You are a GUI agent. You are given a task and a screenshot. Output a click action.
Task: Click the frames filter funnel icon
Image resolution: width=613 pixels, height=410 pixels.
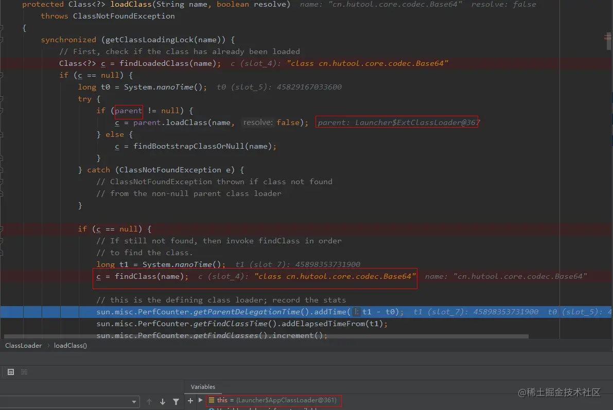176,401
